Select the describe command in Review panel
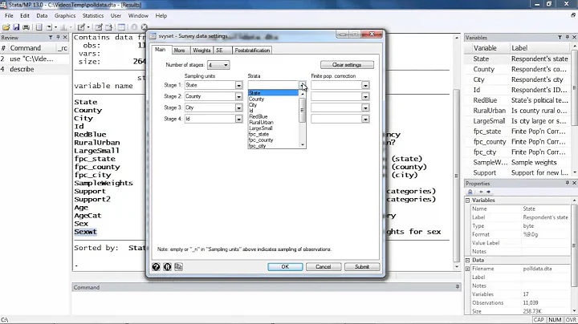The image size is (578, 324). pyautogui.click(x=35, y=69)
